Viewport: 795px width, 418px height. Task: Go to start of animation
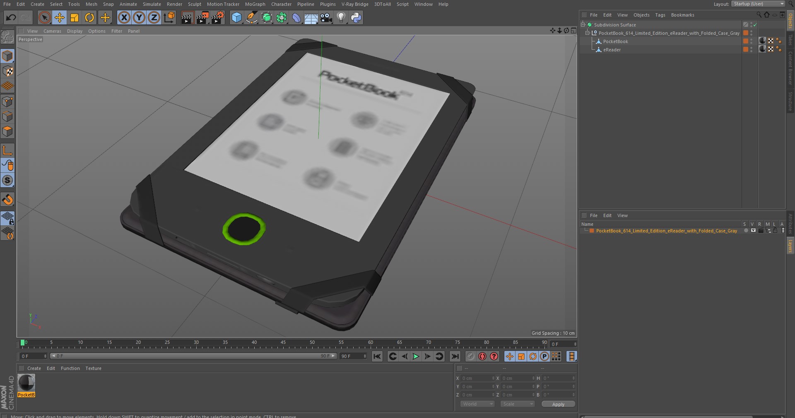(x=377, y=356)
